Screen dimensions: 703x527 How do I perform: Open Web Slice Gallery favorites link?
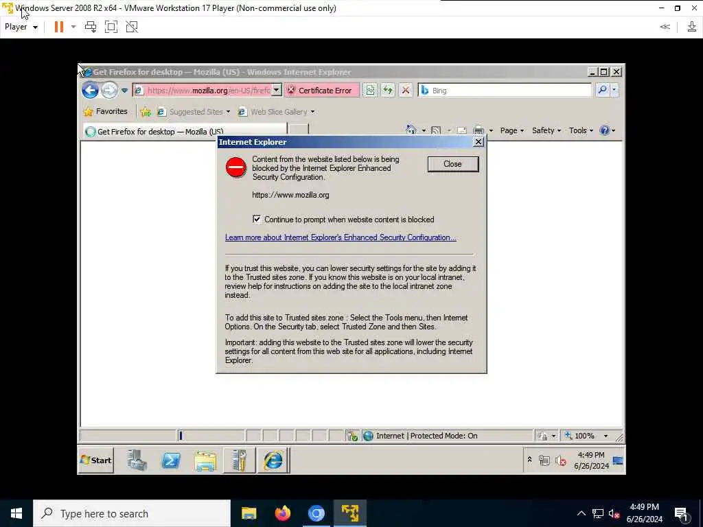point(276,112)
